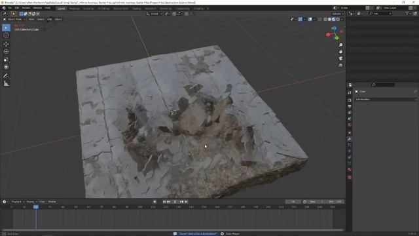Screen dimensions: 419x236
Task: Open the timeline Marker menu
Action: tap(52, 202)
